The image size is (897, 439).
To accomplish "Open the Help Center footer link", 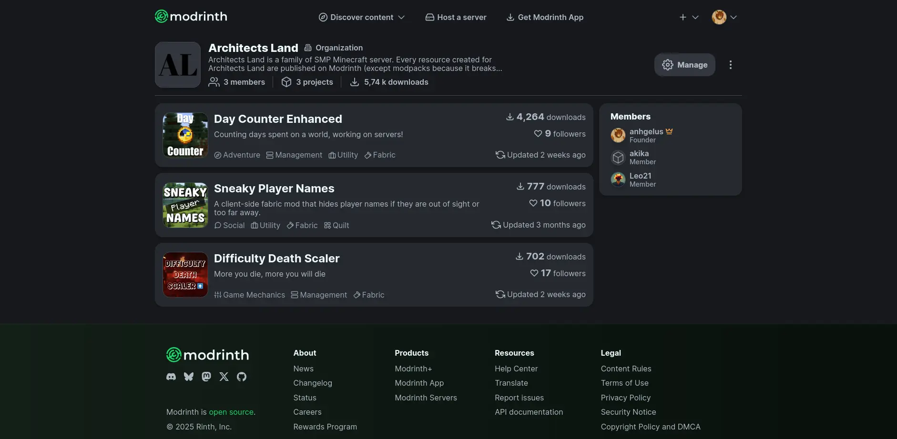I will [516, 369].
